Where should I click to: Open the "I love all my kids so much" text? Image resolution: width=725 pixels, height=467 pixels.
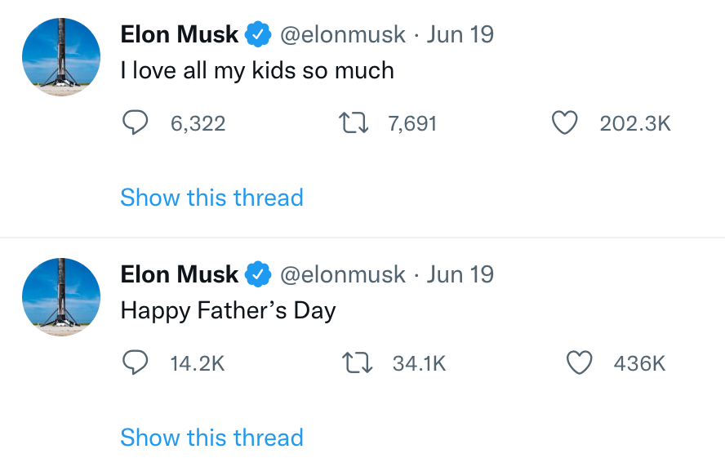257,71
